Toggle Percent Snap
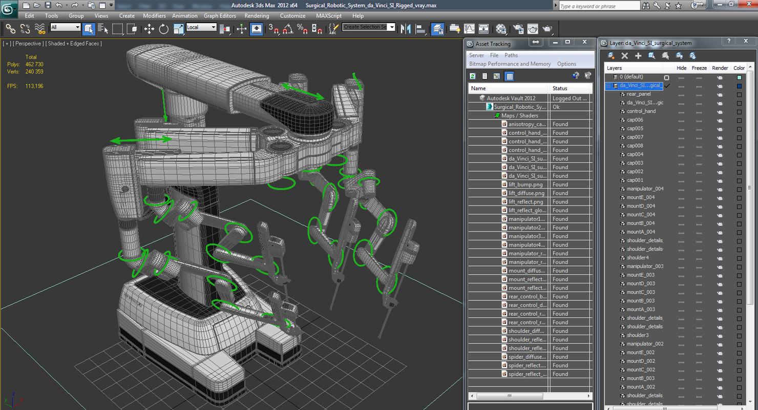 302,29
